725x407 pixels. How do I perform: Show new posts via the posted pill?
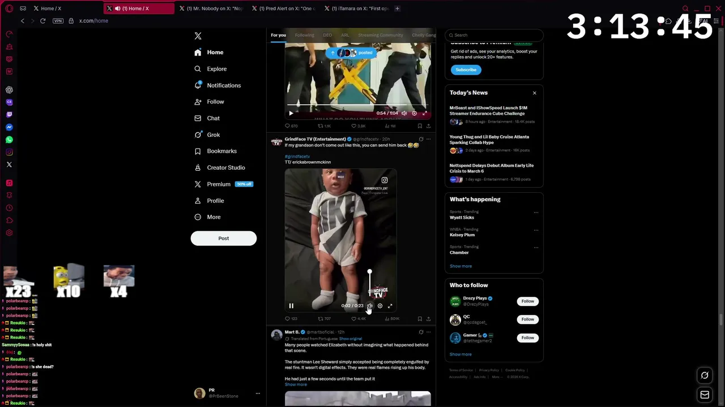point(352,53)
